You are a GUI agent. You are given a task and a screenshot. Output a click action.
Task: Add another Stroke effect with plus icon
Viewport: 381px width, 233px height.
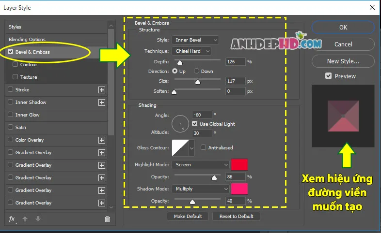click(102, 90)
